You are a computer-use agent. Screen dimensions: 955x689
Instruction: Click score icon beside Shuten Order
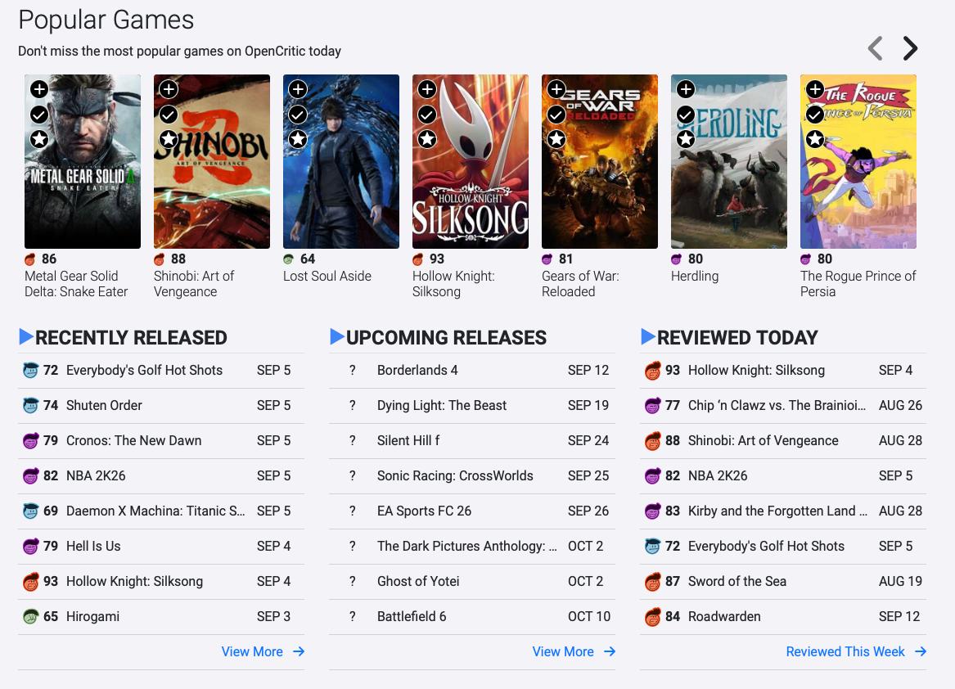[30, 406]
